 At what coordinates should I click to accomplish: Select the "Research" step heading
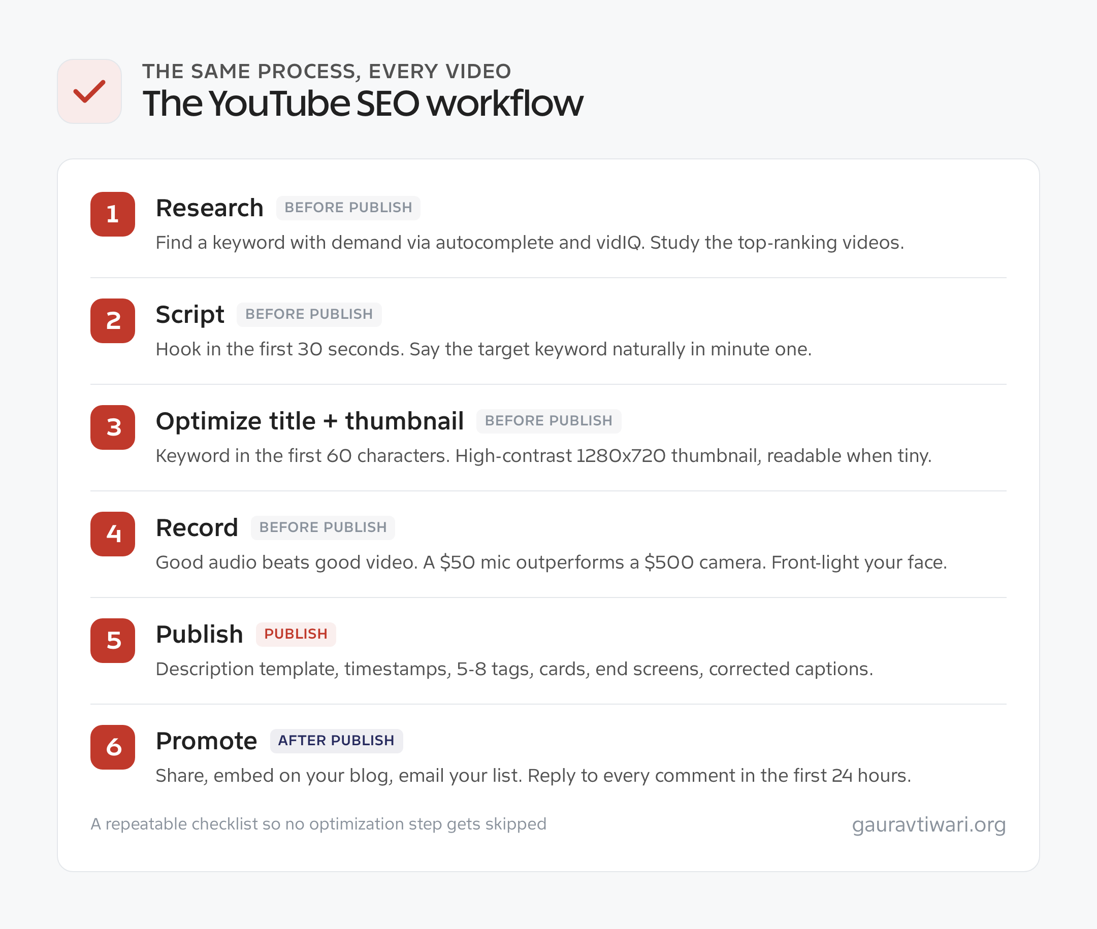click(210, 208)
